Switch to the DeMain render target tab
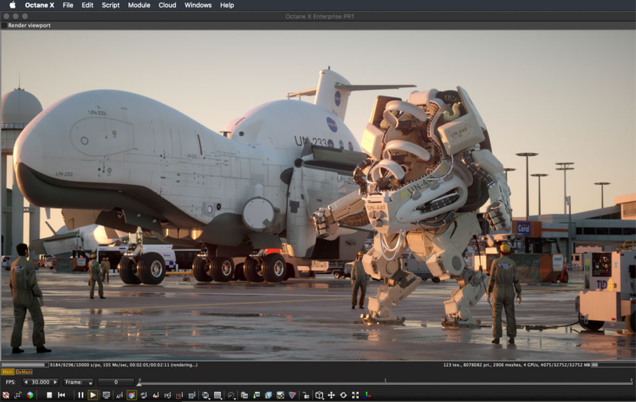The height and width of the screenshot is (402, 636). (x=23, y=372)
